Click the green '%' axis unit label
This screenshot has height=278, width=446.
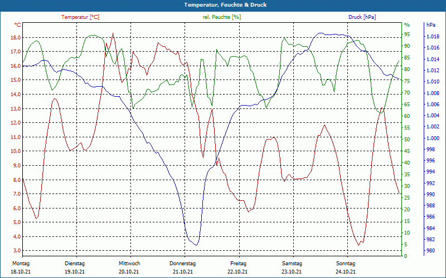click(x=407, y=25)
